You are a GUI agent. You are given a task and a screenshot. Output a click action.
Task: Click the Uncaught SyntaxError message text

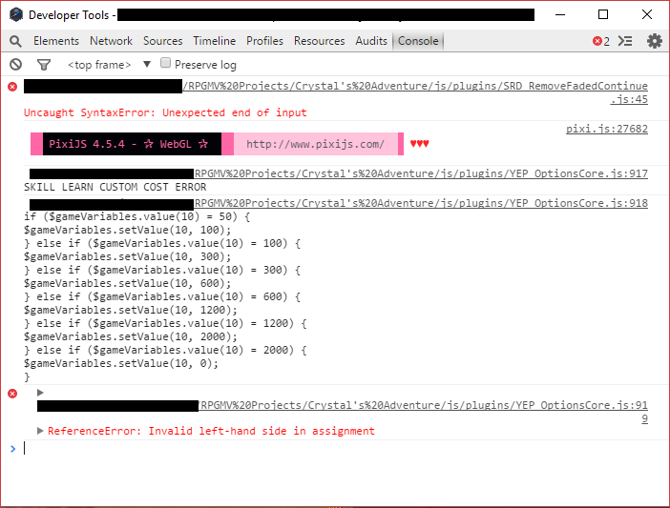pos(165,112)
